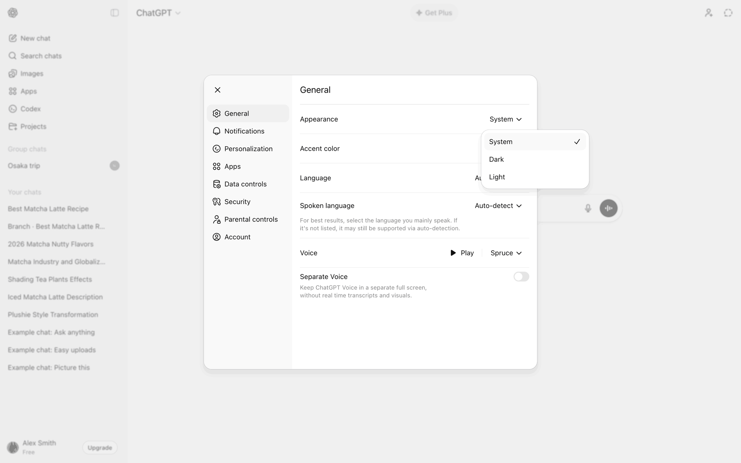Screen dimensions: 741x463
Task: Open the Data controls settings tab
Action: tap(248, 184)
